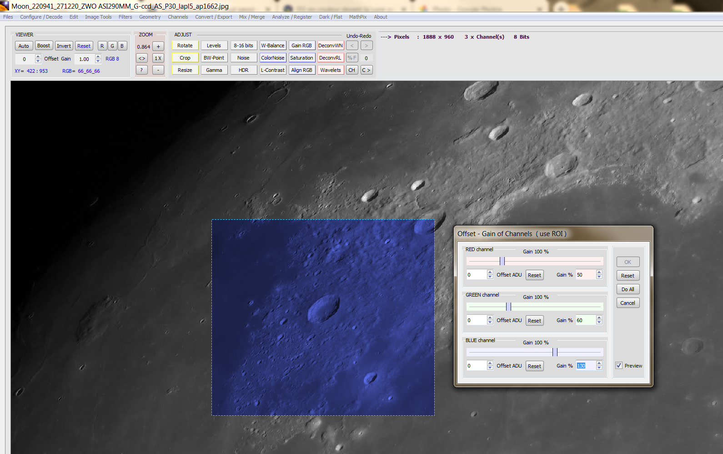The image size is (723, 454).
Task: Open the Filters menu
Action: (x=126, y=17)
